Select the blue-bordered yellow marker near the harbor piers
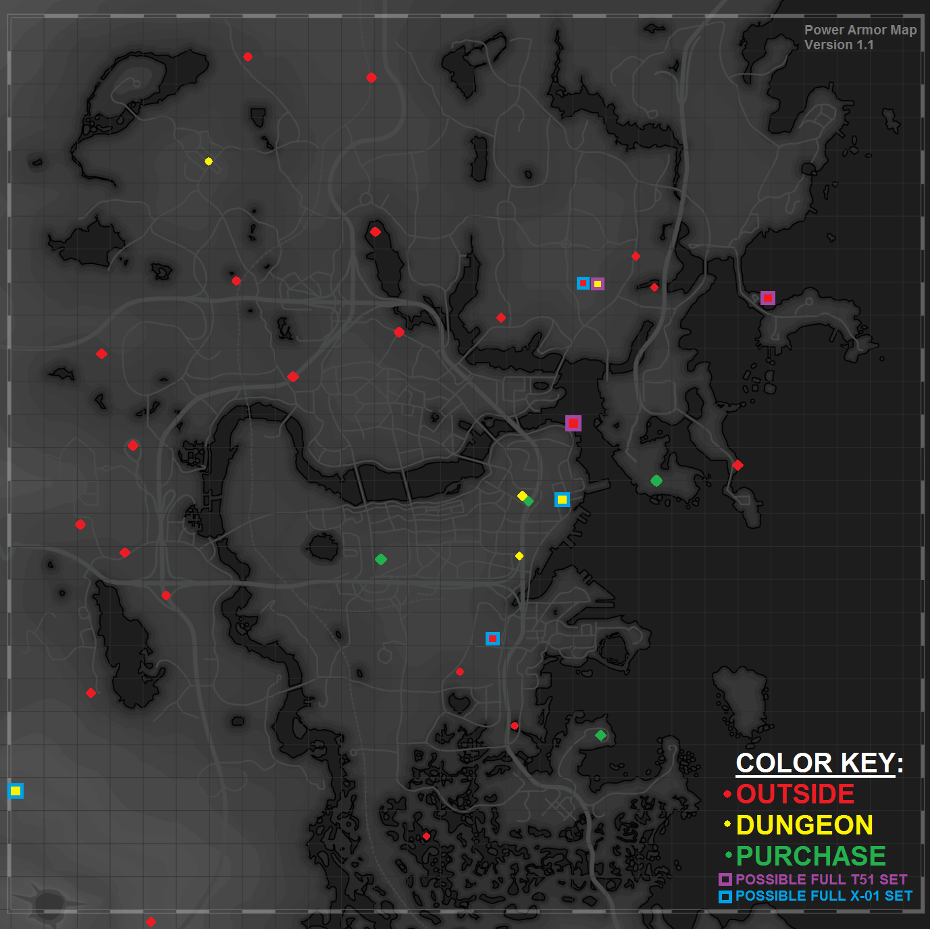The height and width of the screenshot is (929, 930). click(x=562, y=500)
